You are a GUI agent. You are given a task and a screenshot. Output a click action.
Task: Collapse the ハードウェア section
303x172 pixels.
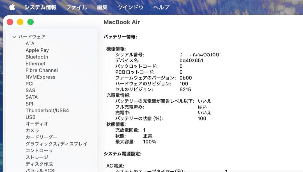point(14,37)
